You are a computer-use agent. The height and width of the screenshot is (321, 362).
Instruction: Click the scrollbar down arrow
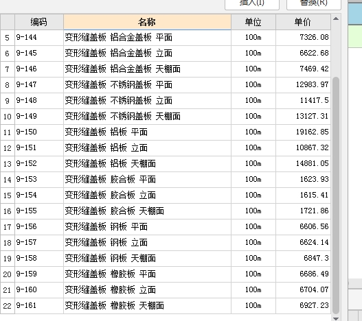click(x=336, y=318)
